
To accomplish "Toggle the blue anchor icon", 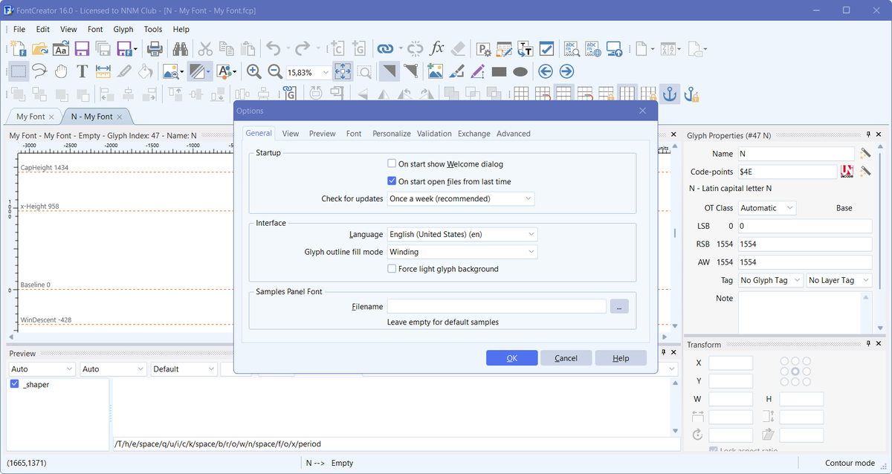I will [670, 94].
